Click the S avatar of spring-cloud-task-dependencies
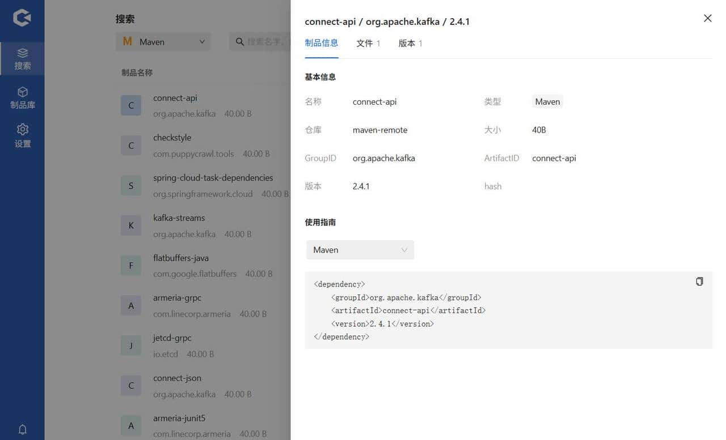Image resolution: width=726 pixels, height=440 pixels. pos(131,186)
